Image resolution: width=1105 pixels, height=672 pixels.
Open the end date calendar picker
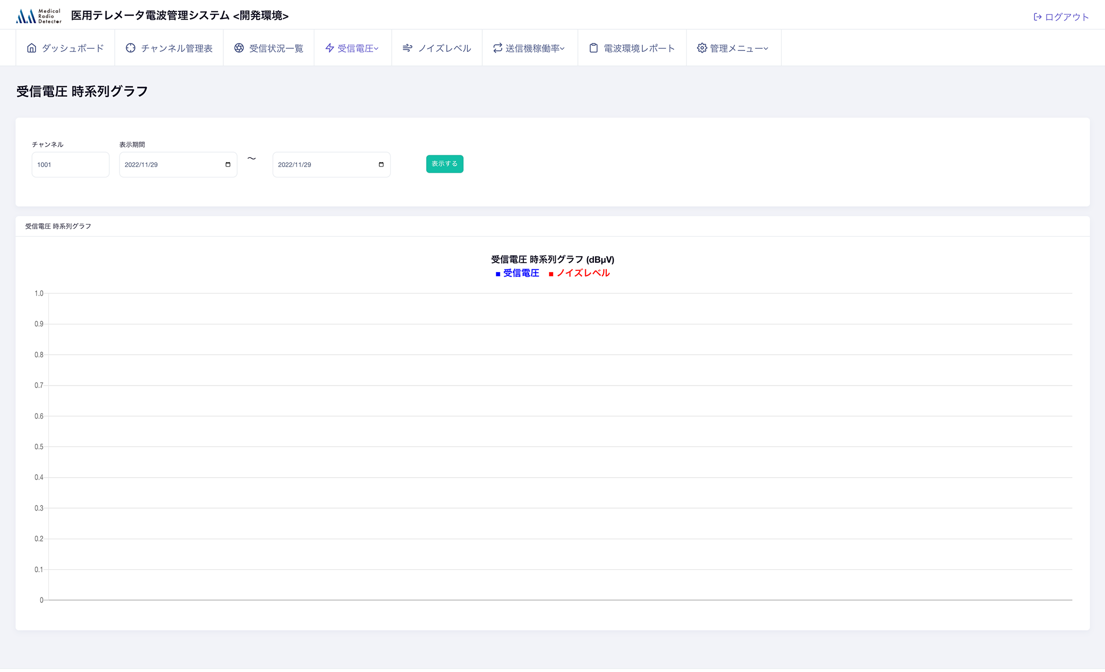pyautogui.click(x=381, y=165)
